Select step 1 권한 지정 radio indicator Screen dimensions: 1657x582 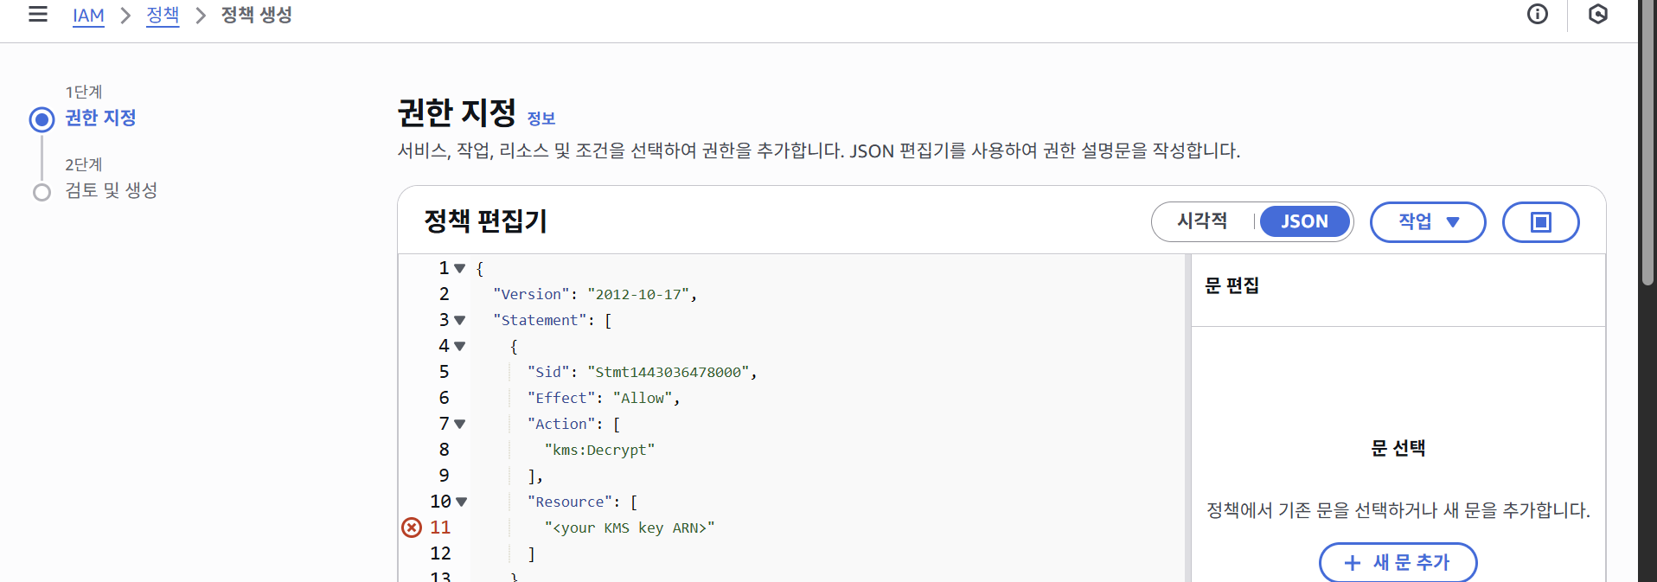coord(42,119)
